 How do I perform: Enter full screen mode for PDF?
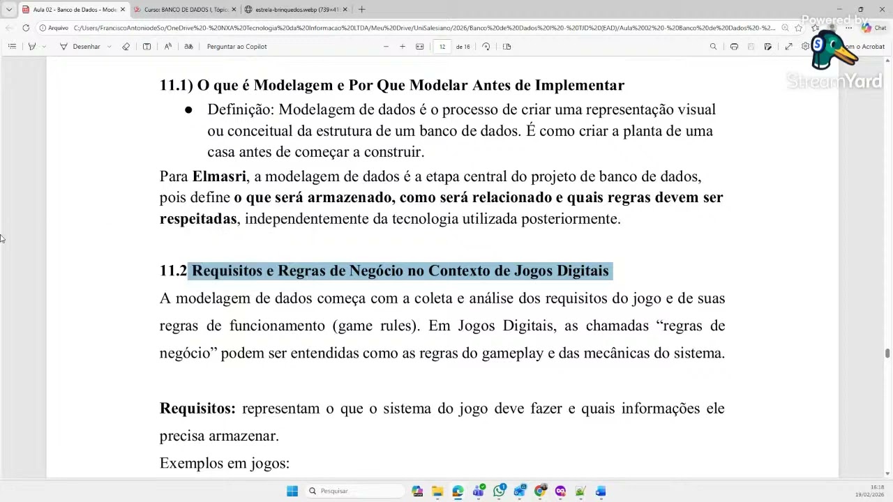pyautogui.click(x=788, y=47)
